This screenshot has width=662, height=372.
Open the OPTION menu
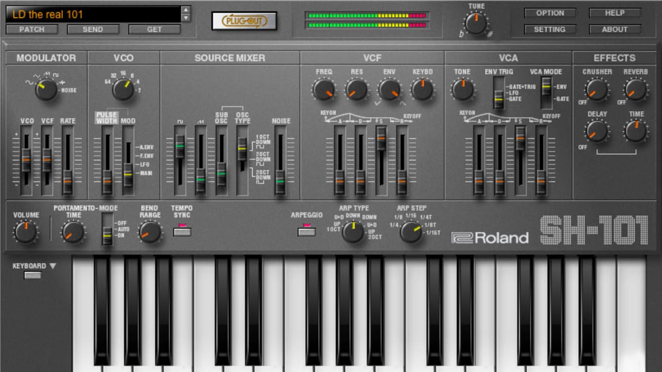tap(550, 13)
